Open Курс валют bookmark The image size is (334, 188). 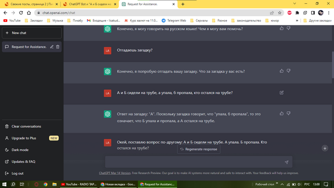tap(141, 21)
